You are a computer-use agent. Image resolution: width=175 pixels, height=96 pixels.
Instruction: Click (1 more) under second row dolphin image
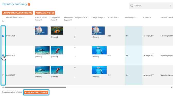click(x=96, y=57)
